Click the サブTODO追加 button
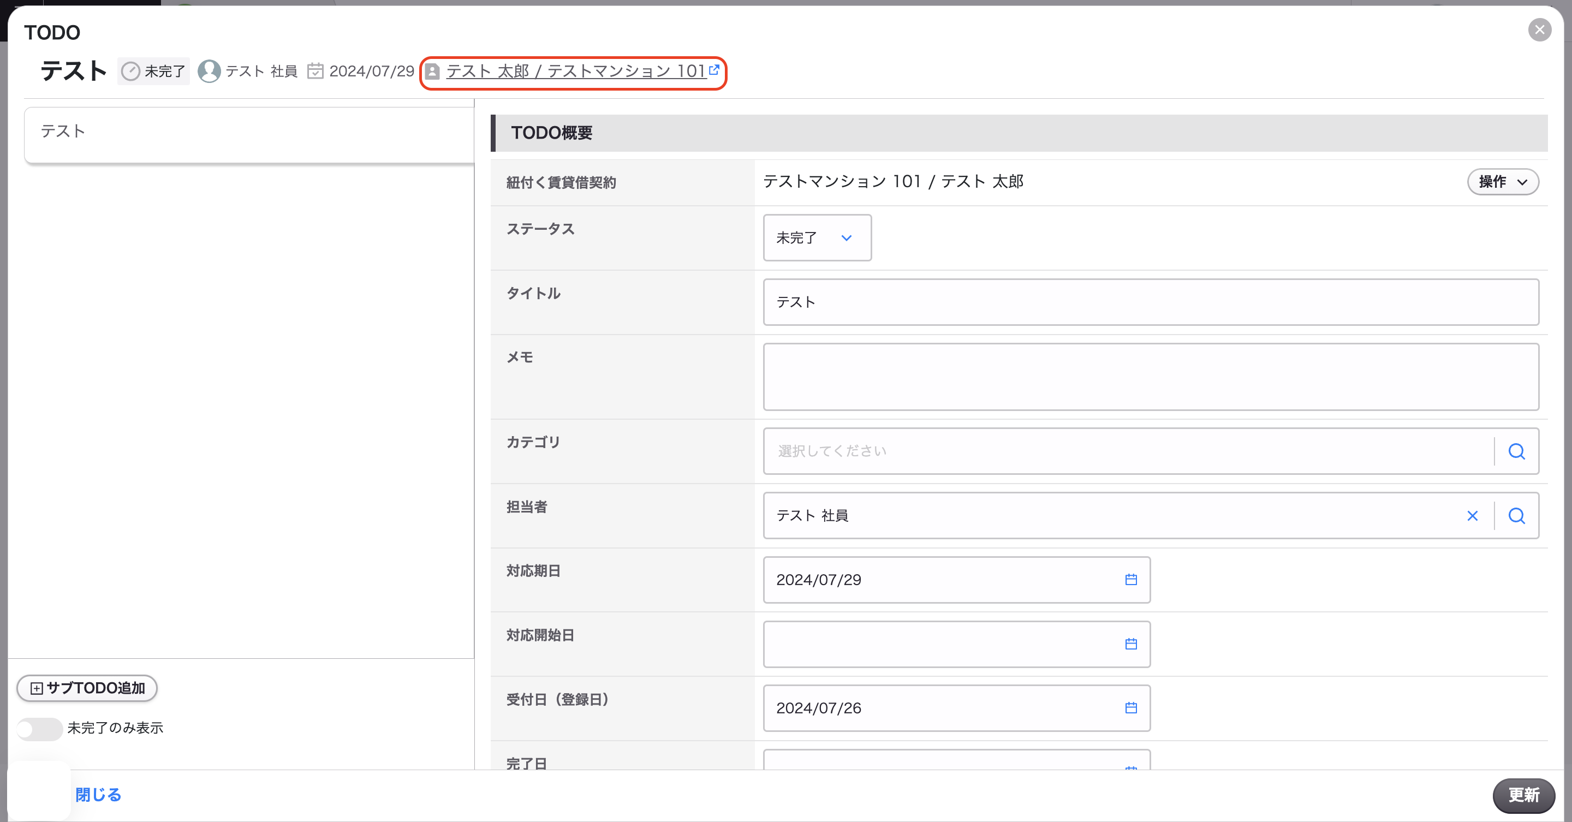Screen dimensions: 1572x822 (x=87, y=688)
